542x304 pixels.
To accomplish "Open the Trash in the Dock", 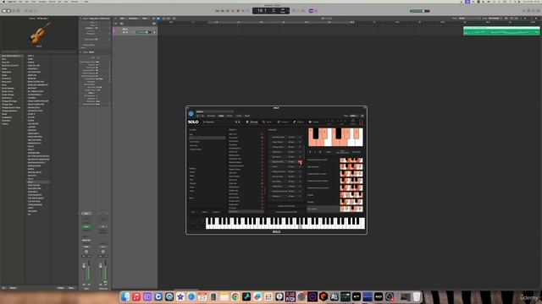I will click(x=417, y=296).
